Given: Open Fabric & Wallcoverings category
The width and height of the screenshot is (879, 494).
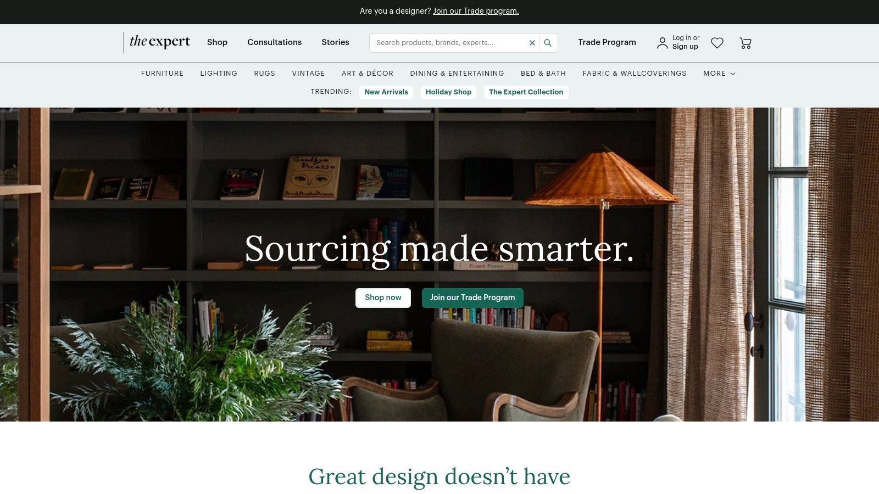Looking at the screenshot, I should click(635, 74).
